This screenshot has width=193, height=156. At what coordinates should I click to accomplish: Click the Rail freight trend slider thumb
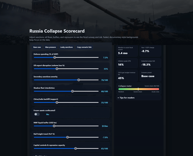tap(67, 137)
